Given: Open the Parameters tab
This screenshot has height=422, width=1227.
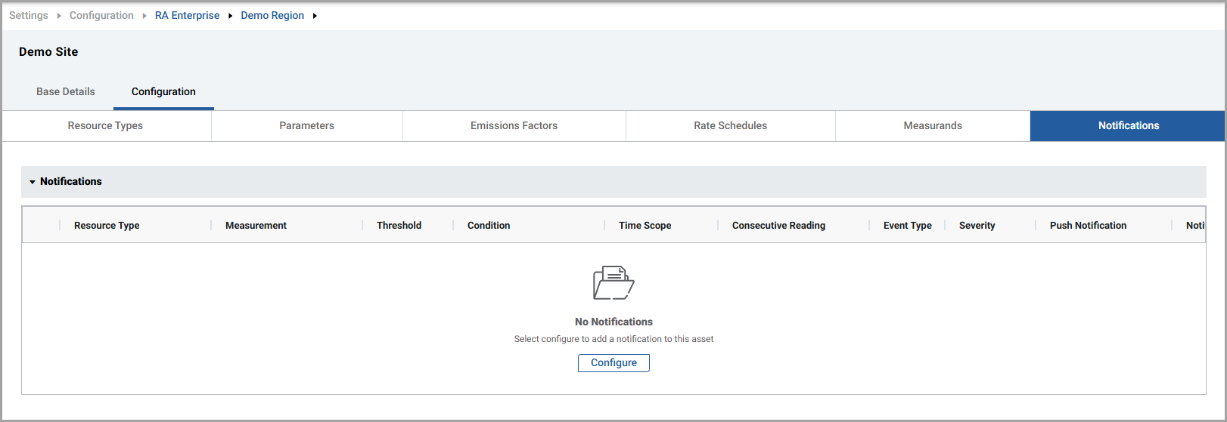Looking at the screenshot, I should click(x=306, y=126).
